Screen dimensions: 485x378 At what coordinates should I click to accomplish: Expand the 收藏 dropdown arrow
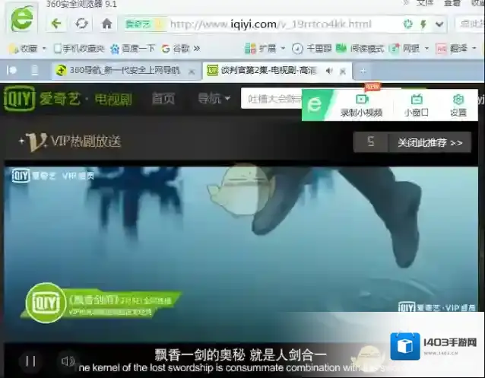tap(44, 49)
